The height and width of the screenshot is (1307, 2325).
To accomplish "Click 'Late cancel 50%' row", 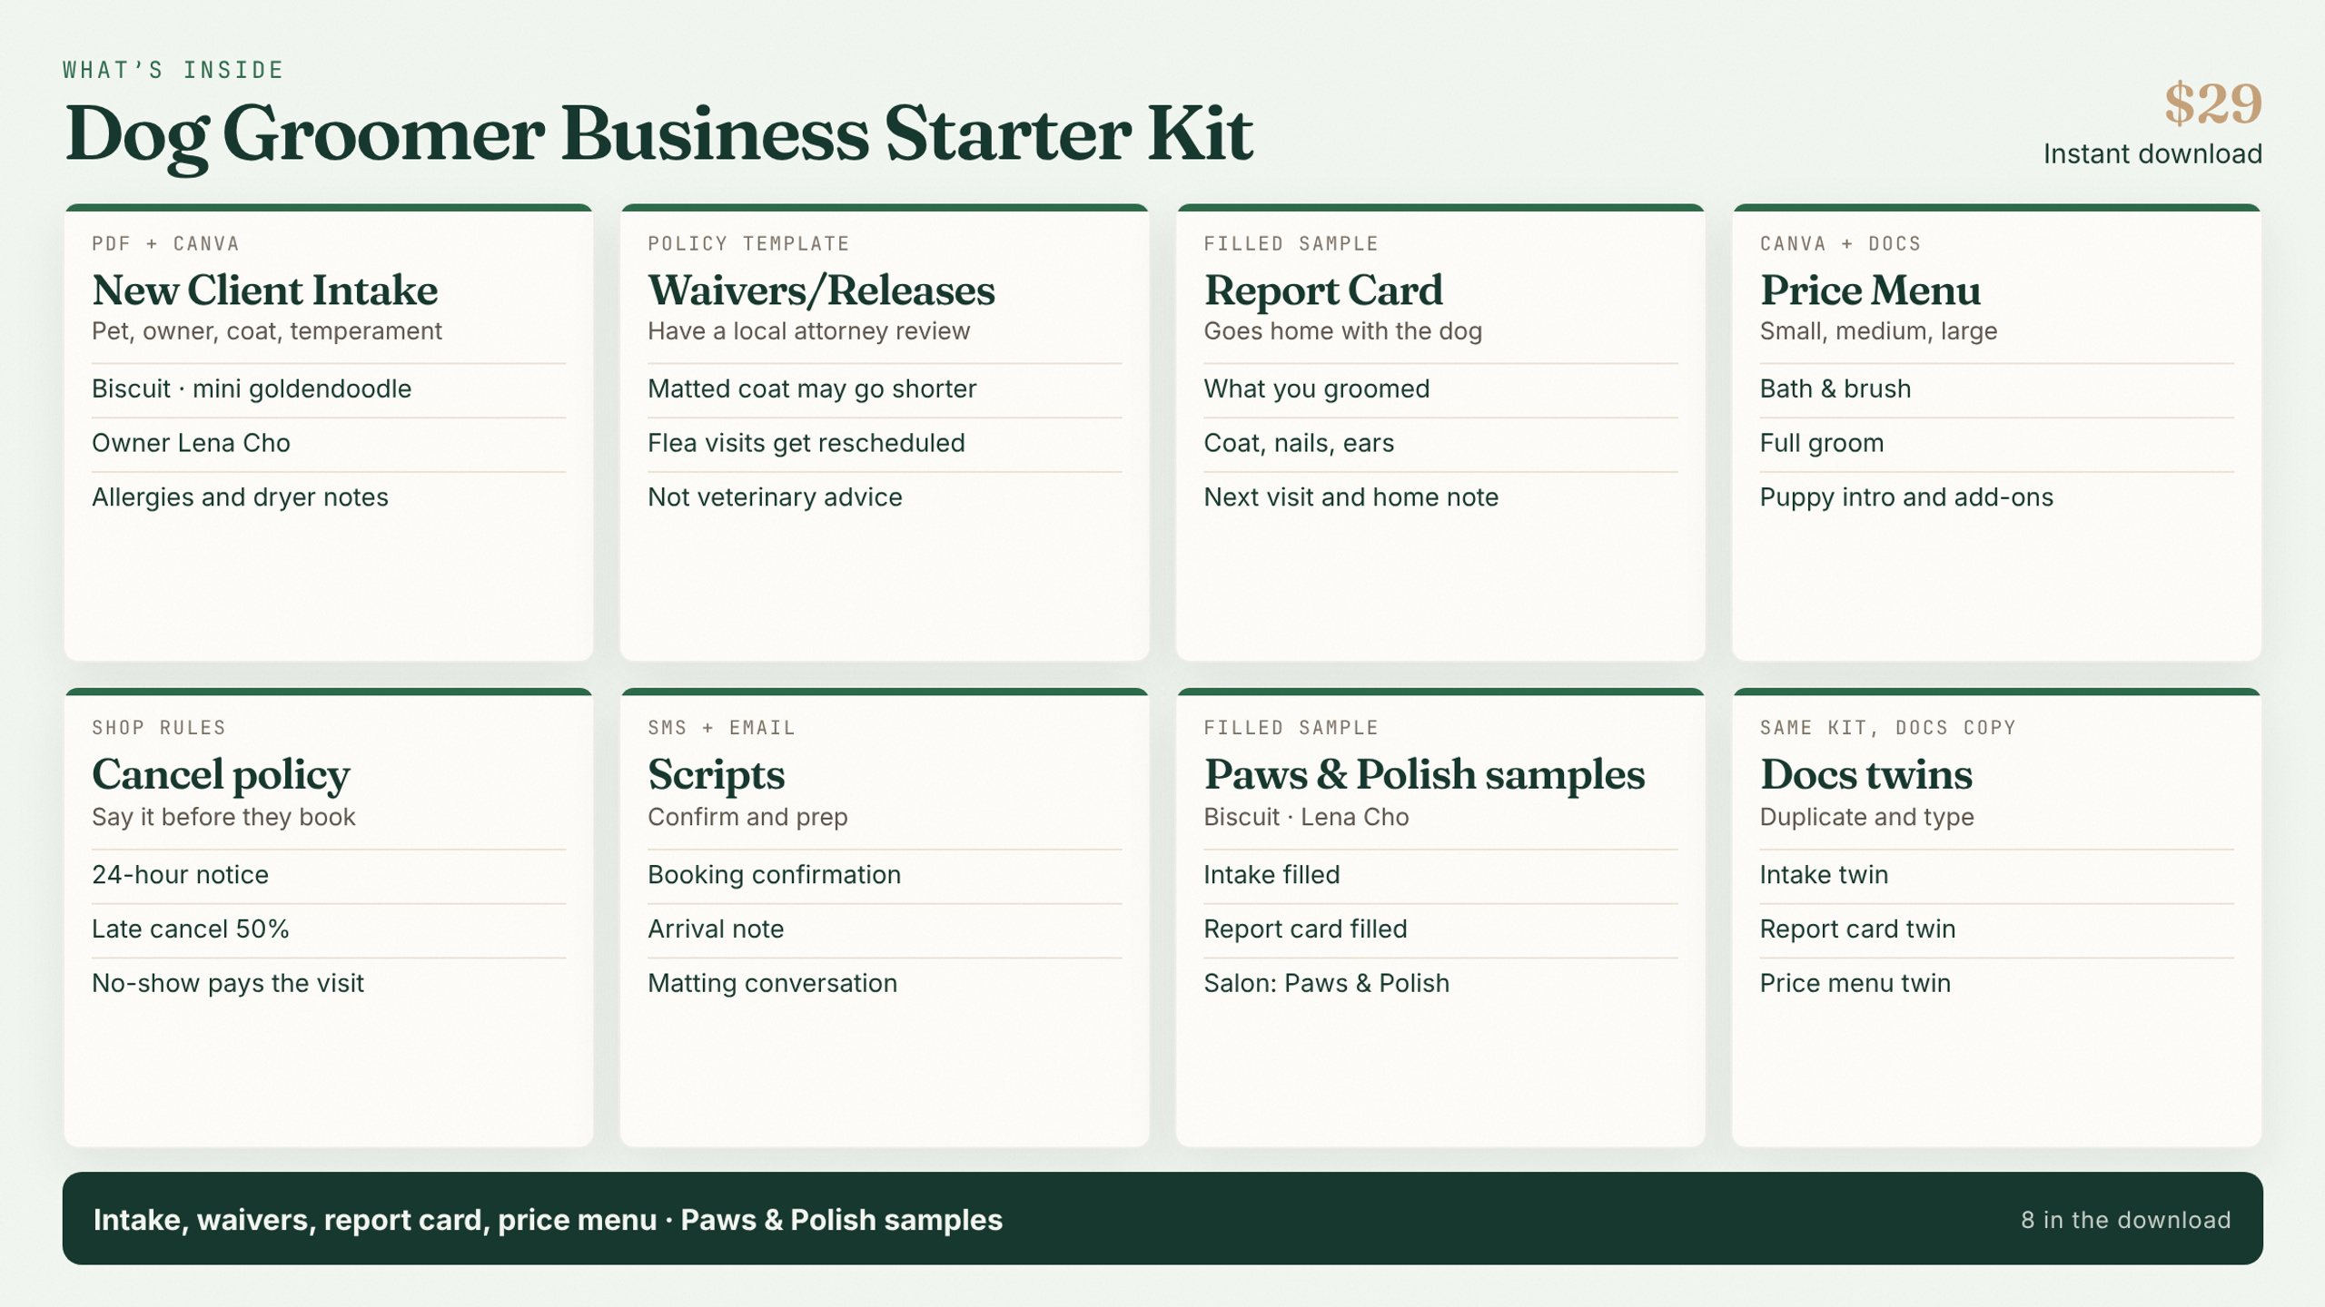I will click(329, 929).
